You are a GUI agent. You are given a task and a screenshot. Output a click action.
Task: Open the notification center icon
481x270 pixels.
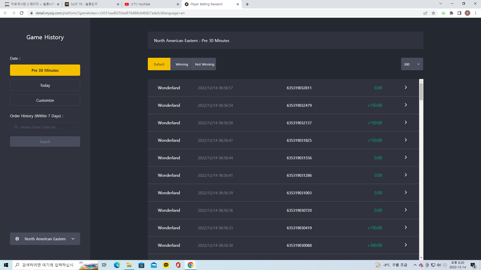pos(473,265)
